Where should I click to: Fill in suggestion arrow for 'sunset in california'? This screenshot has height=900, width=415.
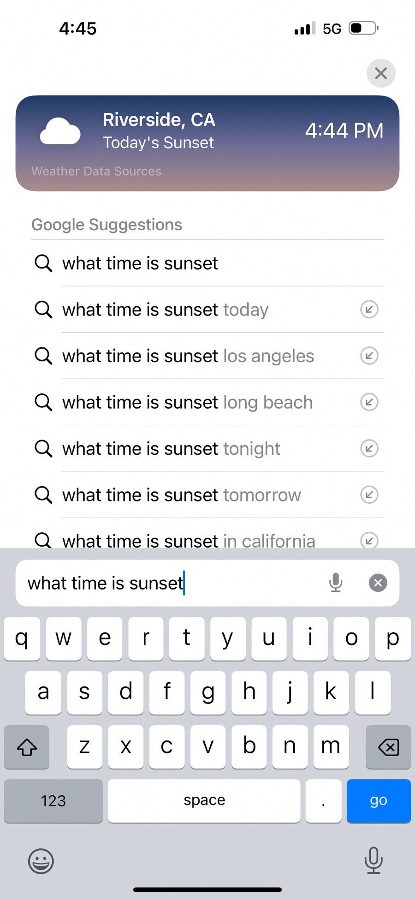click(x=369, y=540)
